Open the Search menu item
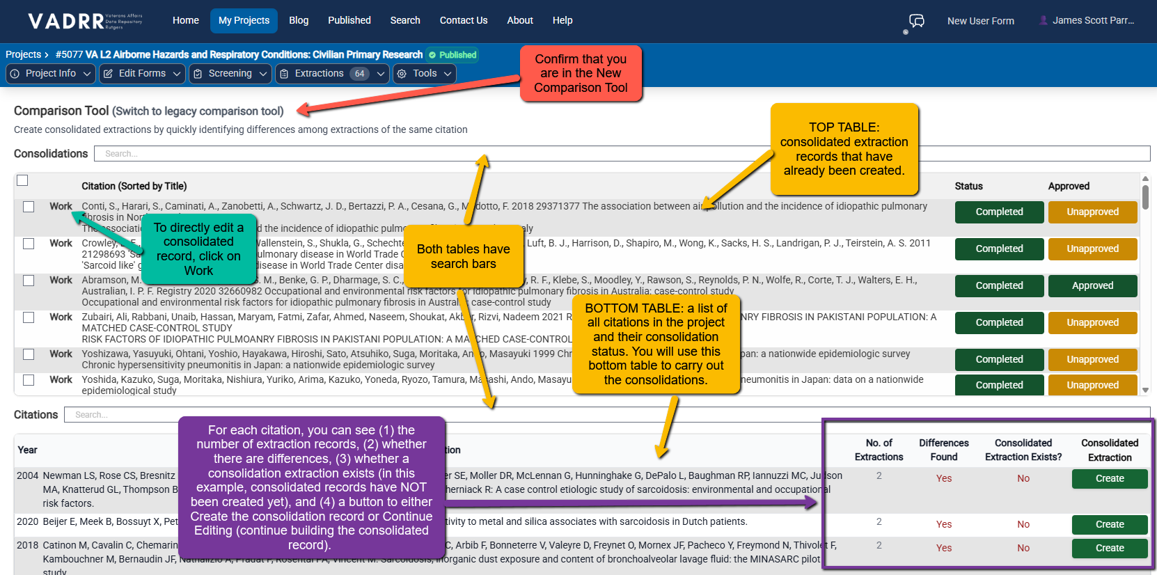This screenshot has height=575, width=1157. click(405, 21)
